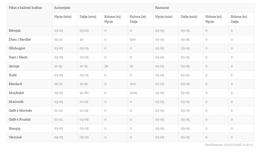Select the Hani i Elezit row label
Image resolution: width=263 pixels, height=151 pixels.
coord(18,57)
